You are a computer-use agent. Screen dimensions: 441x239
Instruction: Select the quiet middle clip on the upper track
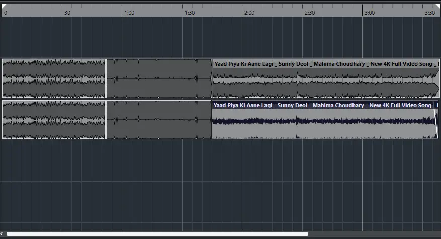pos(159,78)
